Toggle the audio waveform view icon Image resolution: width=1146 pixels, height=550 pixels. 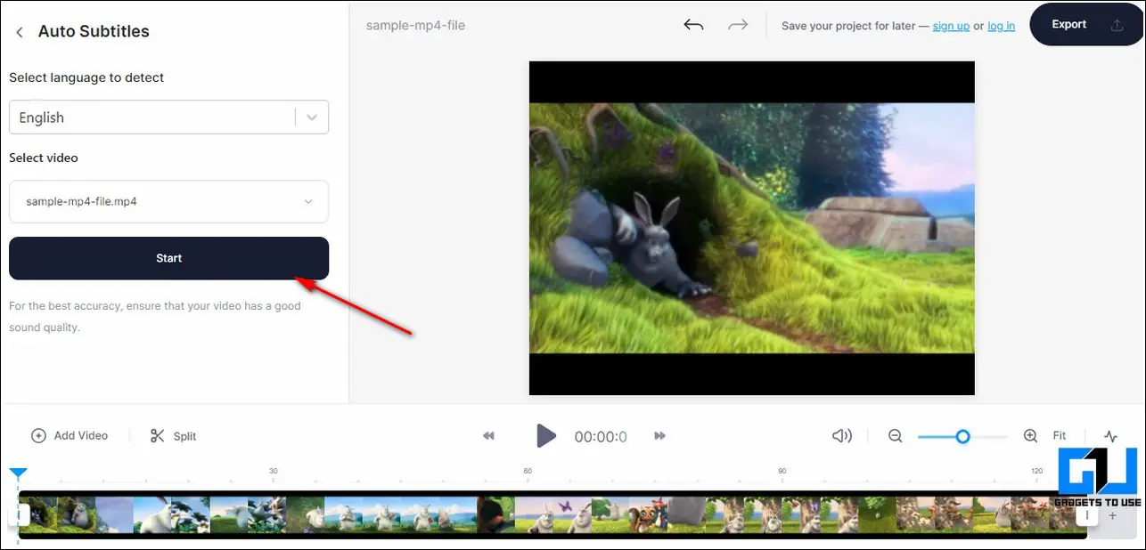click(x=1110, y=436)
